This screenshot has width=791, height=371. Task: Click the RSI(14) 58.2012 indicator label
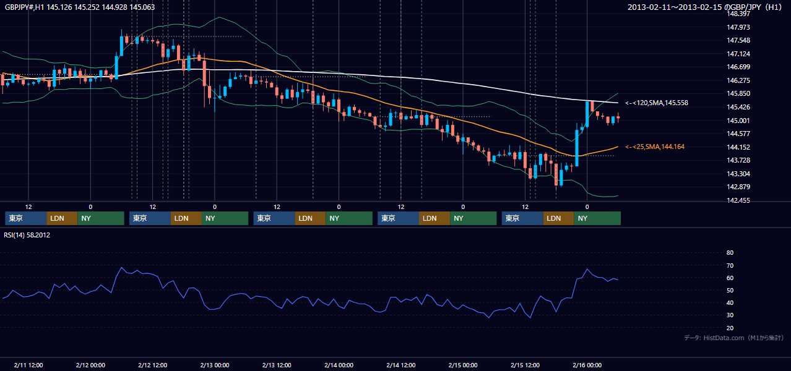click(28, 235)
